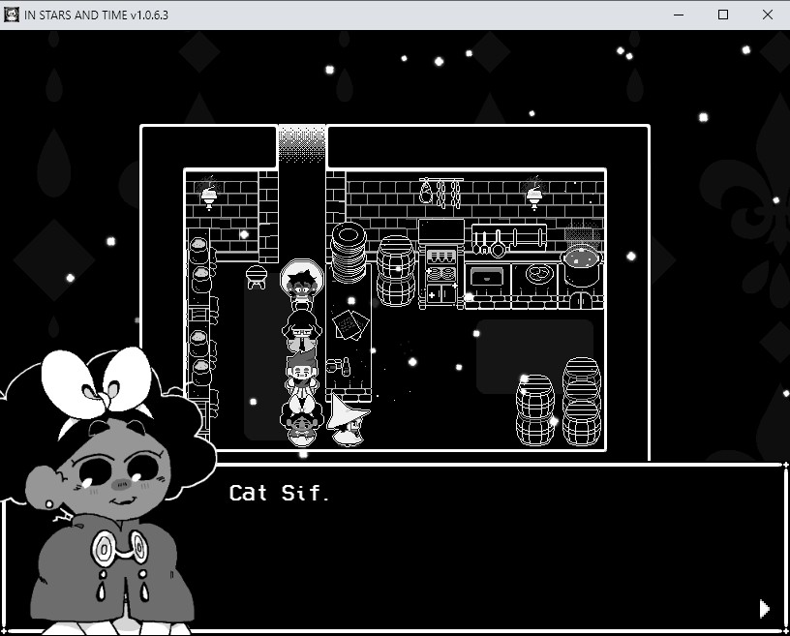The image size is (790, 636).
Task: Click the tall stack of plates
Action: [x=349, y=252]
